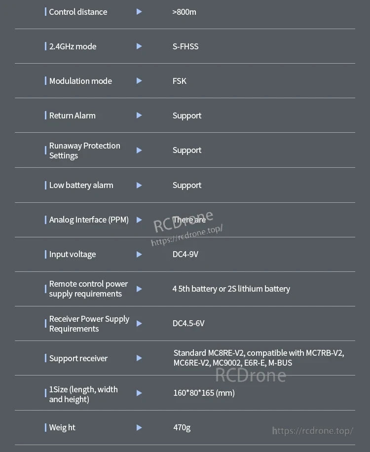370x452 pixels.
Task: Click the arrow beside Support receiver
Action: [x=139, y=358]
